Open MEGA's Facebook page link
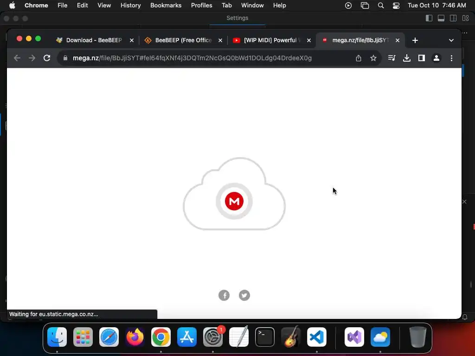Viewport: 475px width, 356px height. tap(224, 295)
